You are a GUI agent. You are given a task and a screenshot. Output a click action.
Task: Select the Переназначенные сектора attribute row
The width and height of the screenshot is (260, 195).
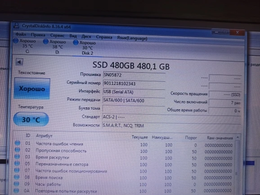pyautogui.click(x=126, y=164)
